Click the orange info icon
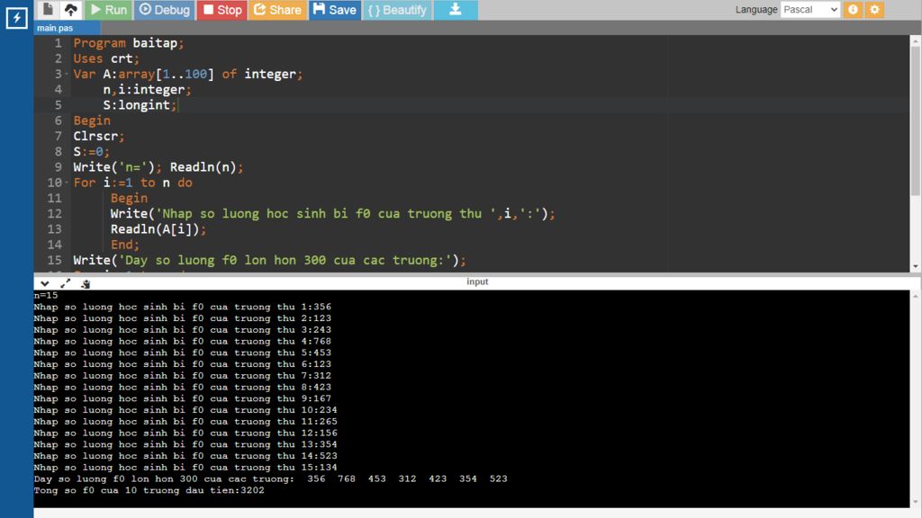This screenshot has width=922, height=518. click(x=853, y=9)
